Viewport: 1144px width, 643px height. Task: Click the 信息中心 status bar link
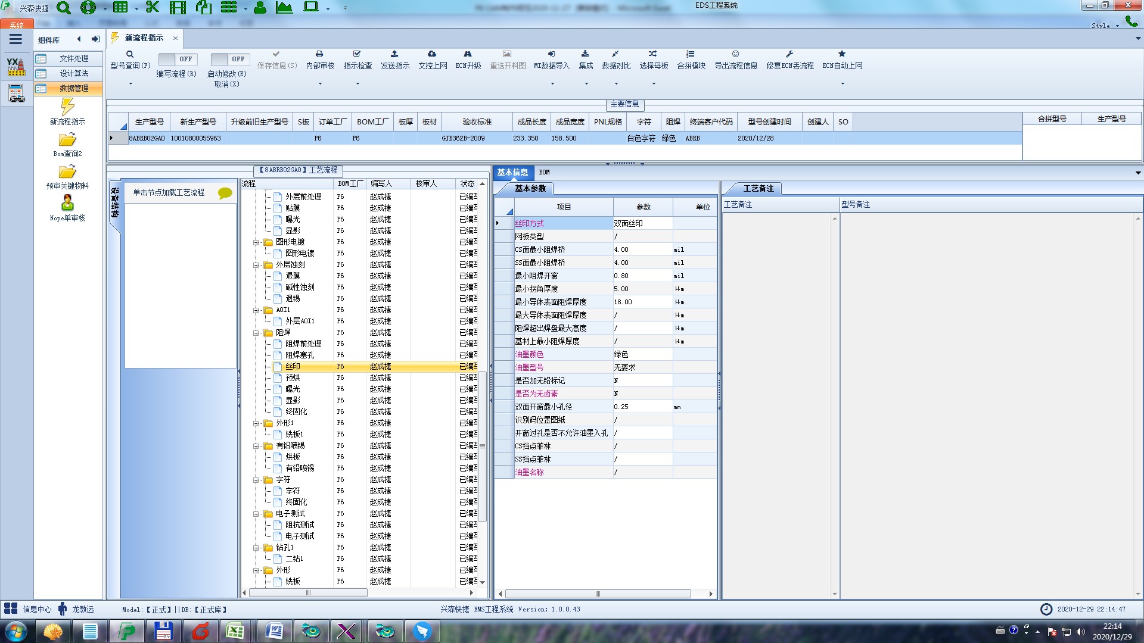click(36, 609)
